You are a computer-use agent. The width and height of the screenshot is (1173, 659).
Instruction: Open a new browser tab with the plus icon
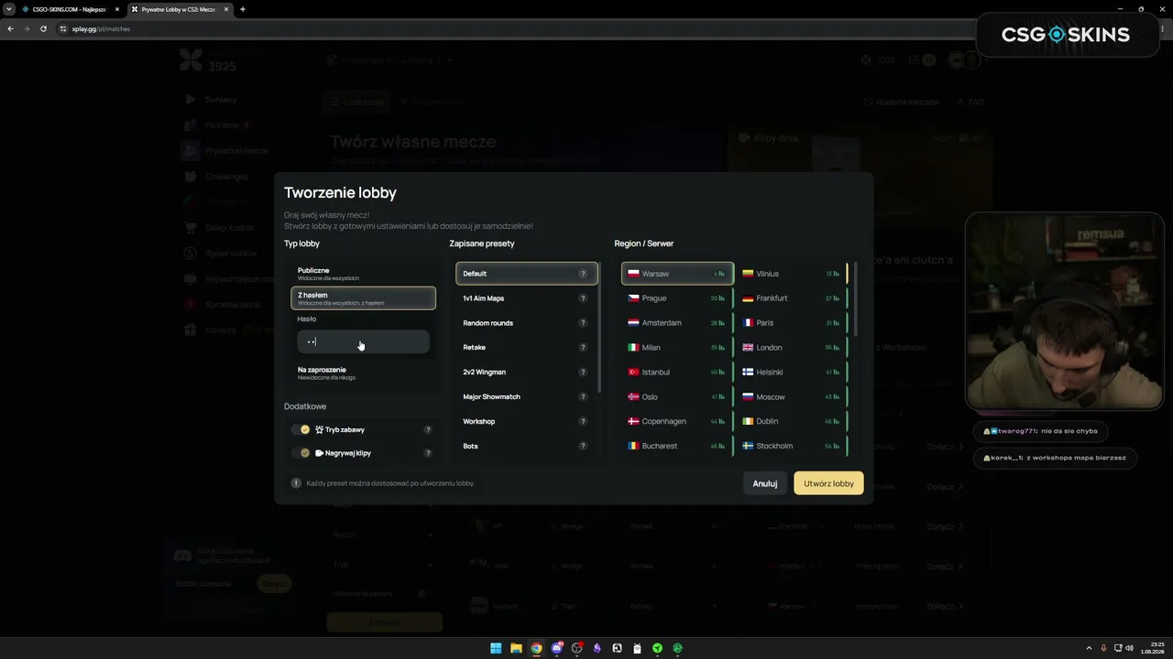[x=243, y=9]
